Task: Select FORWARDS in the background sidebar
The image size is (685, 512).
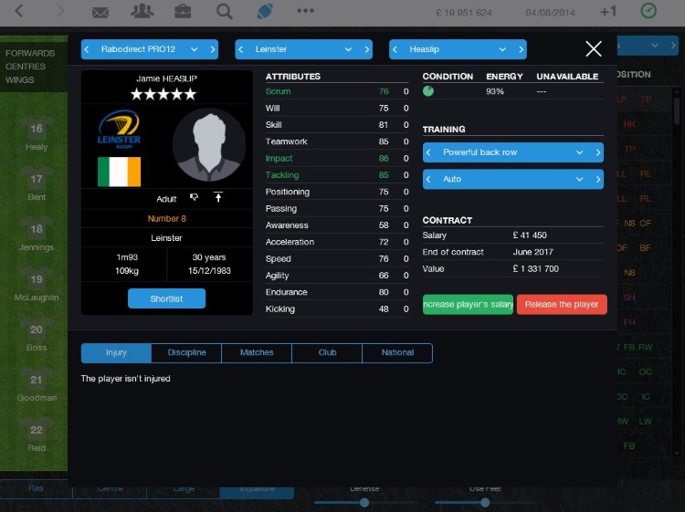Action: pos(30,53)
